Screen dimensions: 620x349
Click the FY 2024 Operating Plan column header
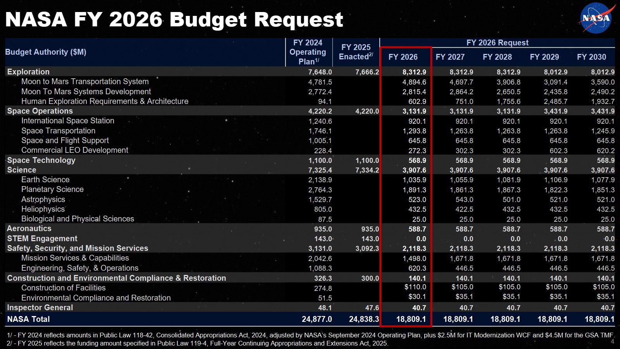coord(308,52)
